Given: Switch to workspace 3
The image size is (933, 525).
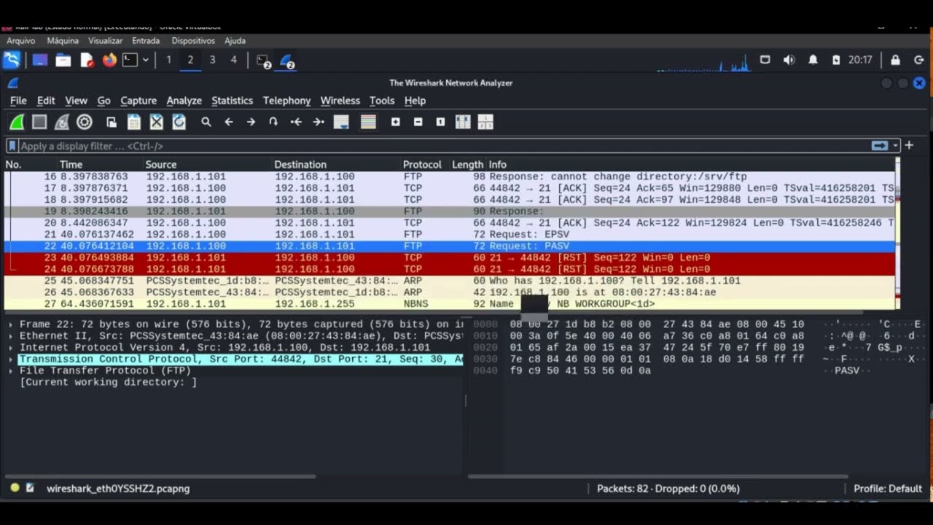Looking at the screenshot, I should pyautogui.click(x=212, y=60).
